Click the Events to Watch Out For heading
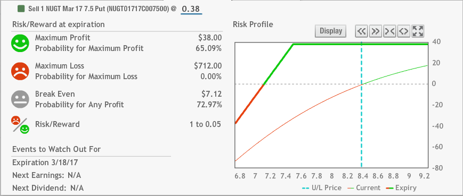 (56, 149)
